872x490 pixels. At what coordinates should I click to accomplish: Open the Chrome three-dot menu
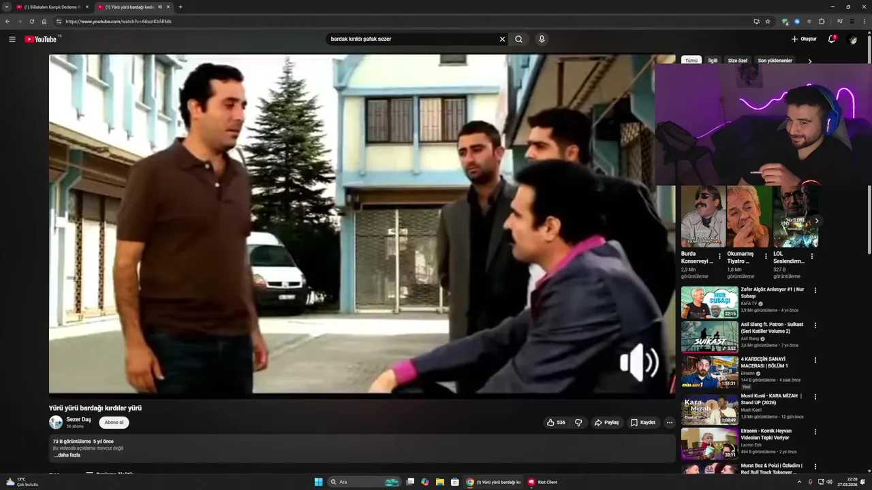pyautogui.click(x=864, y=22)
